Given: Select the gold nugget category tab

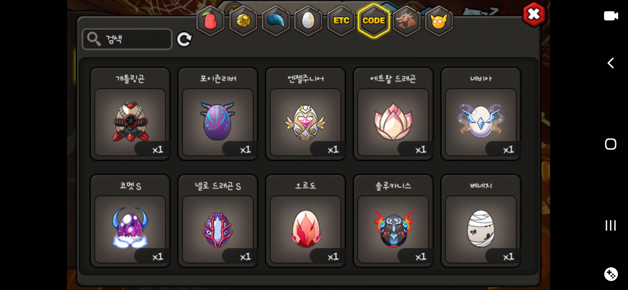Looking at the screenshot, I should point(243,21).
